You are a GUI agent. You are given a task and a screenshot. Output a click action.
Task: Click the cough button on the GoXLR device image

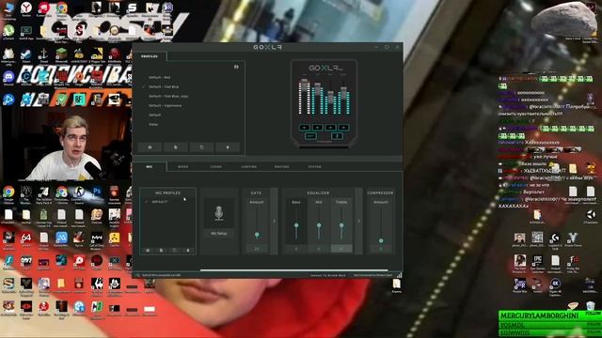tap(337, 135)
